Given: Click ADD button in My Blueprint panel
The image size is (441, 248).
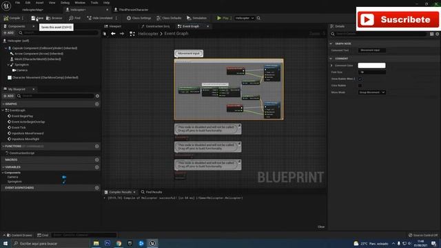Looking at the screenshot, I should pyautogui.click(x=8, y=96).
